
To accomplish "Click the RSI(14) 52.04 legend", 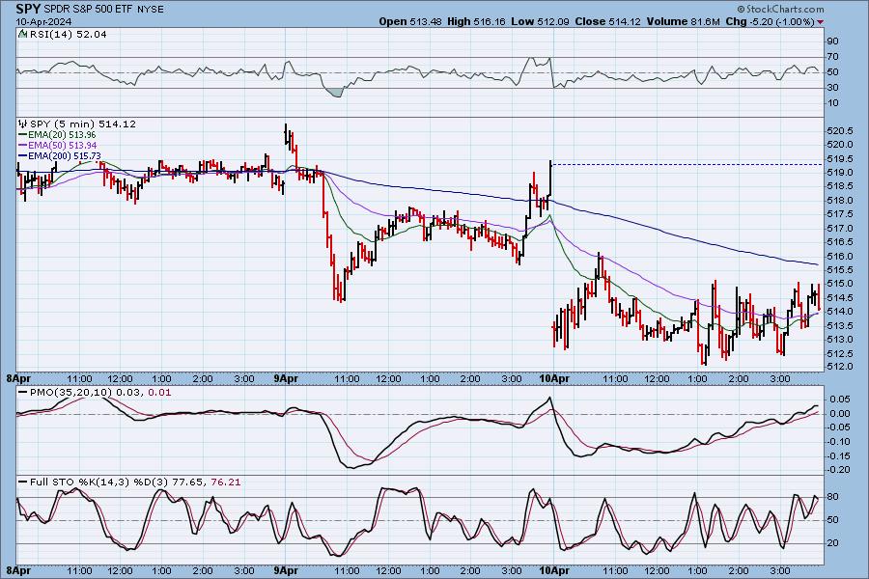I will click(69, 35).
